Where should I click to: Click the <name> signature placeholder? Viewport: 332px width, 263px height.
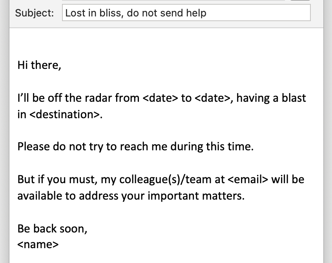(x=38, y=245)
